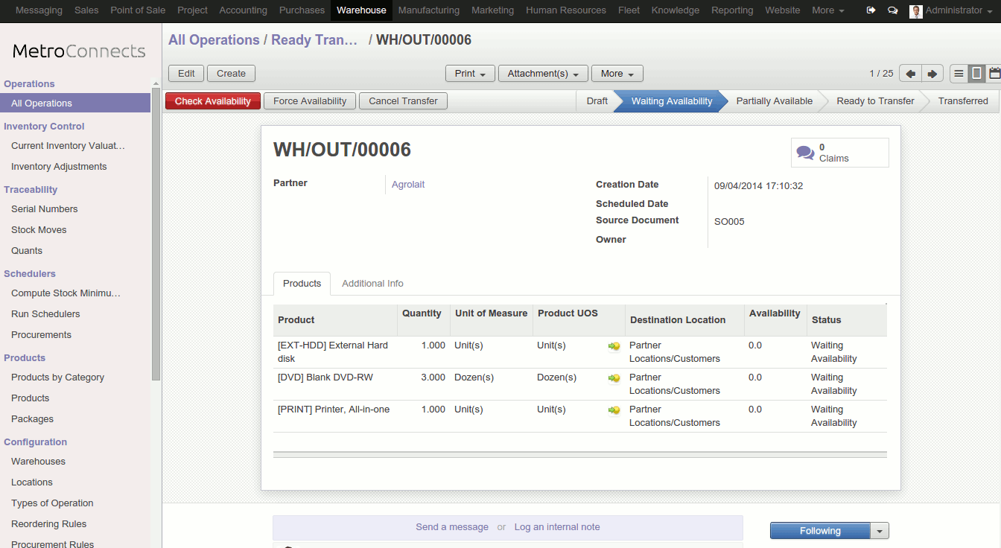Toggle the Following subscription button
This screenshot has width=1001, height=548.
pos(819,531)
